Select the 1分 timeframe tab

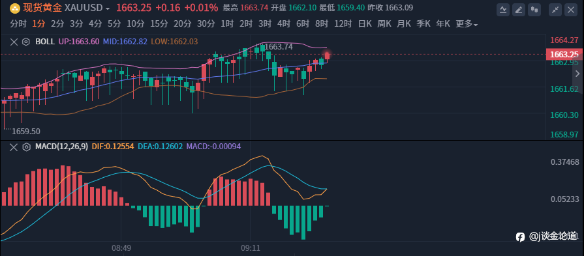tap(38, 24)
